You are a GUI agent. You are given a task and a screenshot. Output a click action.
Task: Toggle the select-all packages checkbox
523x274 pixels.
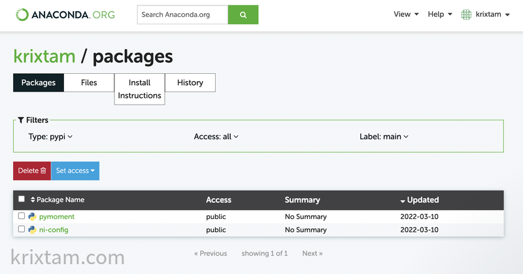click(22, 199)
